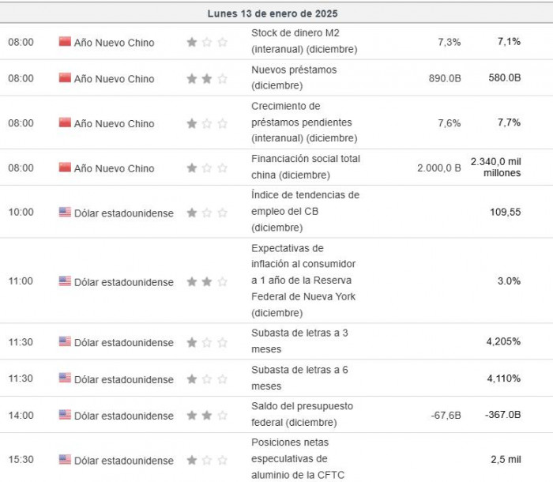553x482 pixels.
Task: Click time 08:00 in Stock de dinero M2 row
Action: point(21,42)
